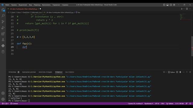Open the Справка menu

[x=65, y=5]
